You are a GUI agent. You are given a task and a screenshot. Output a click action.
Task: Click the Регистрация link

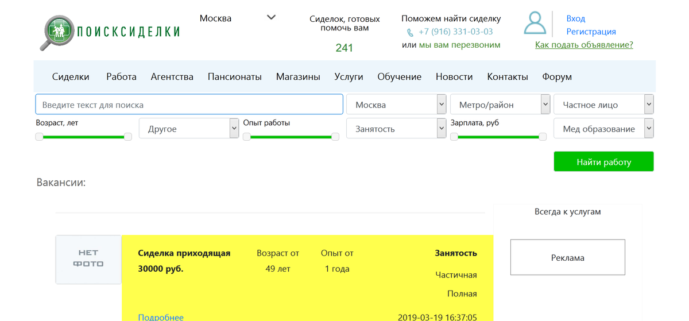click(591, 32)
